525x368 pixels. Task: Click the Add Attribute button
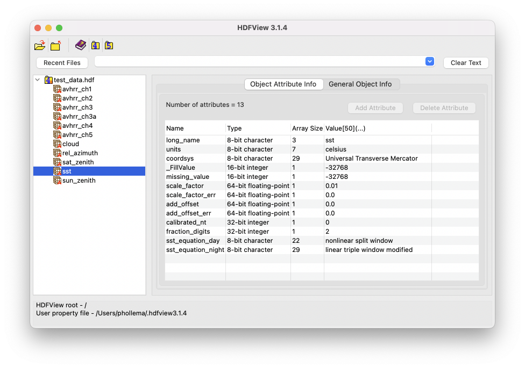tap(375, 108)
